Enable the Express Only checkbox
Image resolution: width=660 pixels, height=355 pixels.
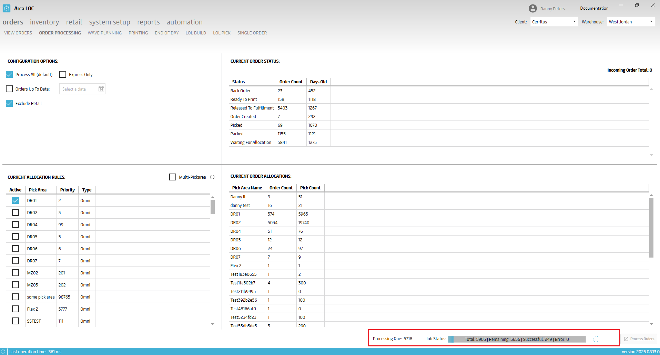(x=63, y=74)
